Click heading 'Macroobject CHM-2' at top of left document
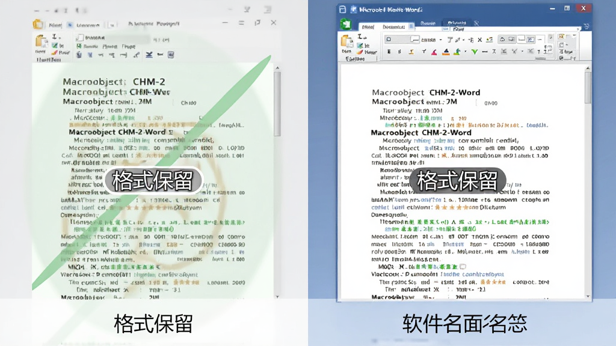This screenshot has width=616, height=346. [x=114, y=82]
